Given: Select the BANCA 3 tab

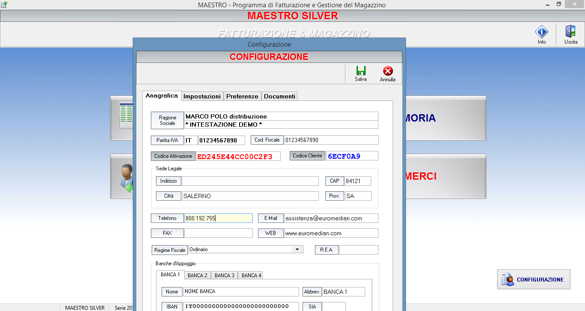Looking at the screenshot, I should point(225,275).
